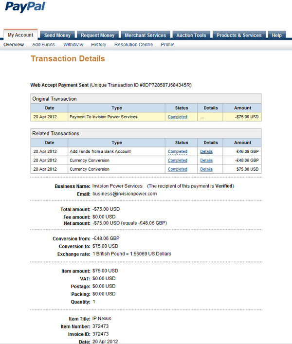Click Payment To Invision Power Services
The width and height of the screenshot is (292, 344).
pyautogui.click(x=104, y=117)
